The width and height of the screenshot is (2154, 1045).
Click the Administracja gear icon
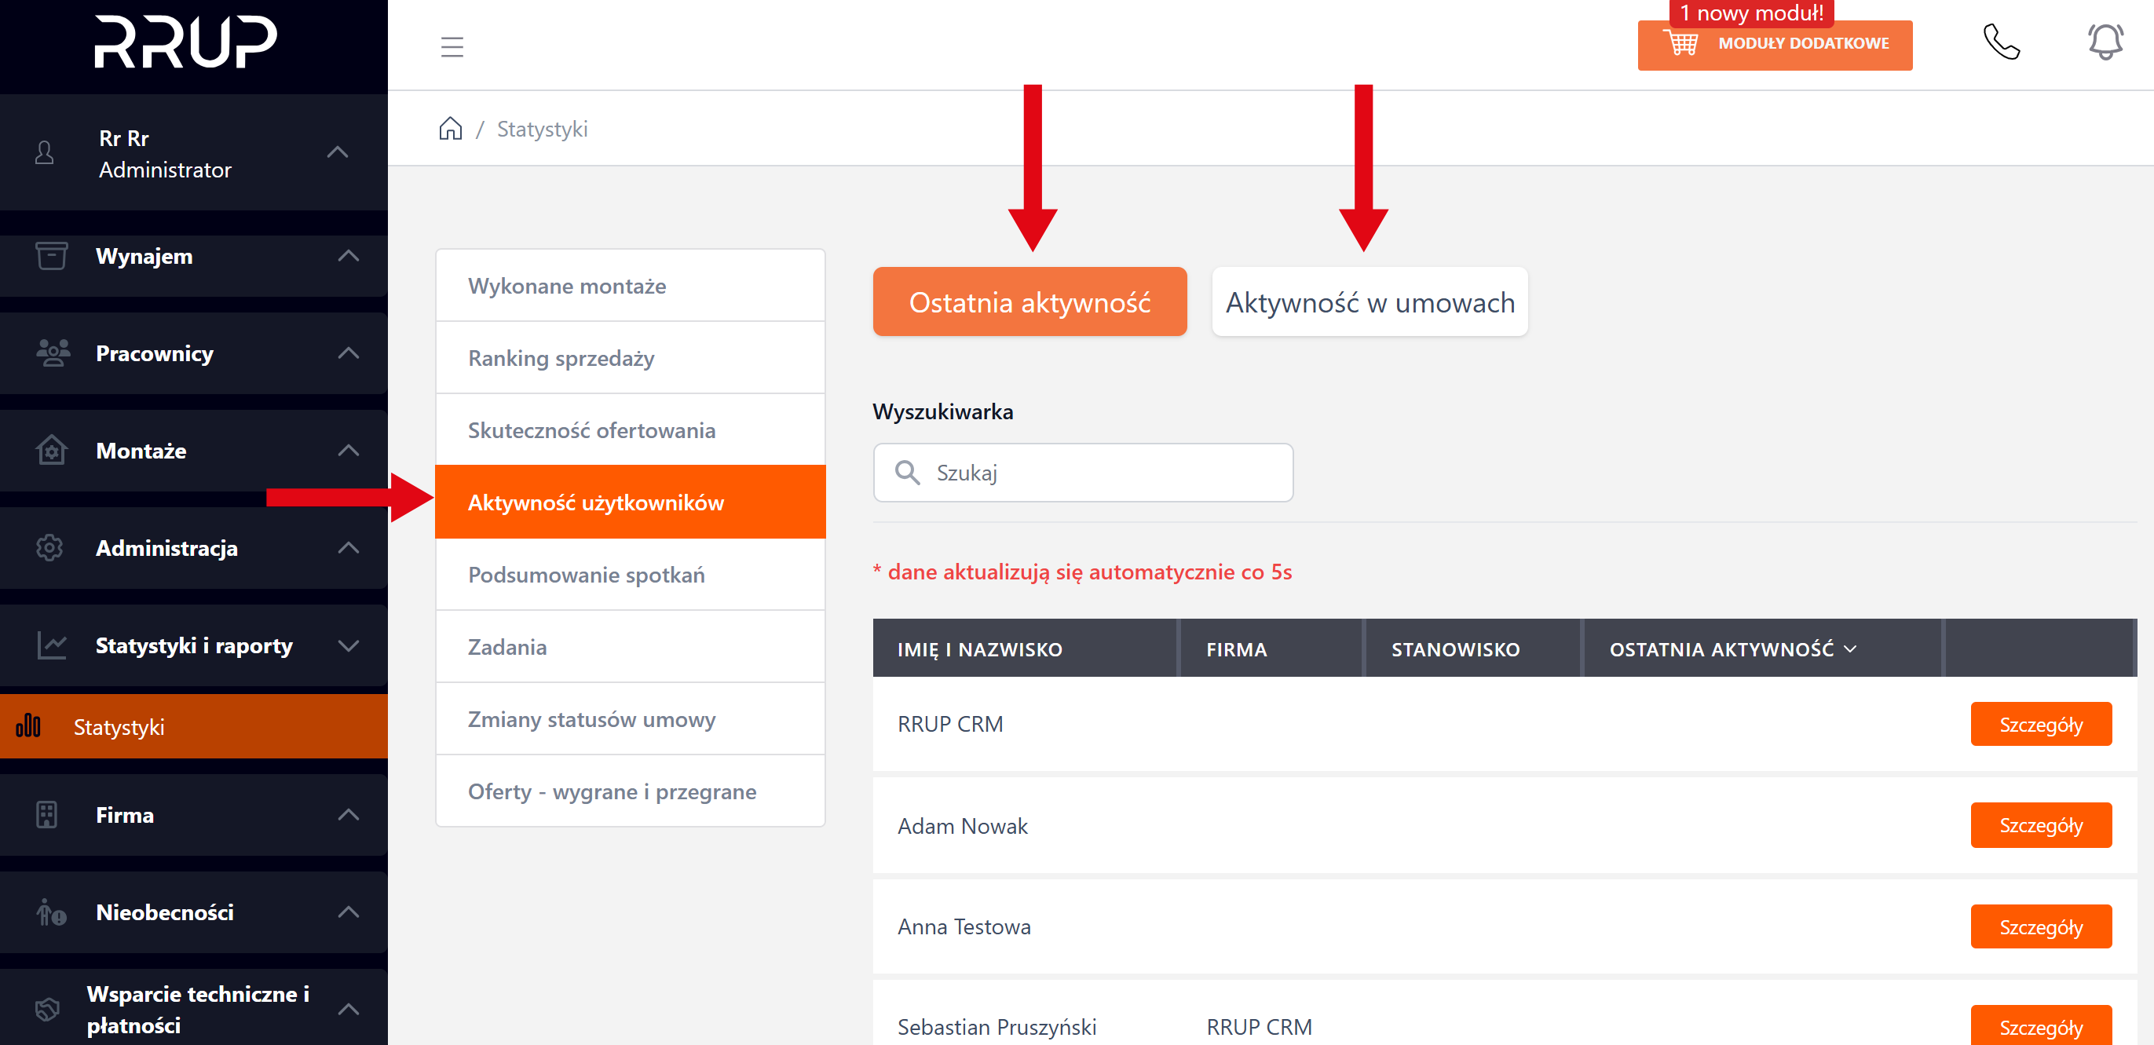(x=49, y=547)
